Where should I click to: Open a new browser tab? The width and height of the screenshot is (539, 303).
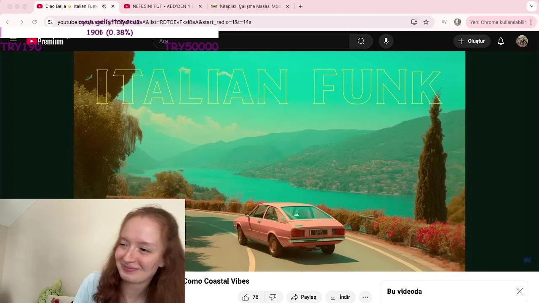point(301,6)
